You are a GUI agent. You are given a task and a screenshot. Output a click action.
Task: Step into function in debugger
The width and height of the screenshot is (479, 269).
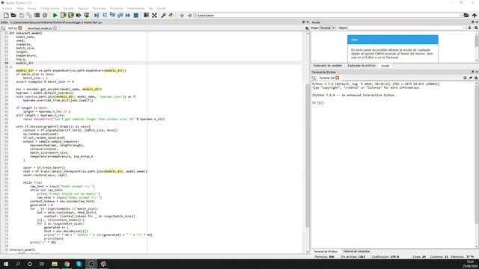pyautogui.click(x=112, y=15)
